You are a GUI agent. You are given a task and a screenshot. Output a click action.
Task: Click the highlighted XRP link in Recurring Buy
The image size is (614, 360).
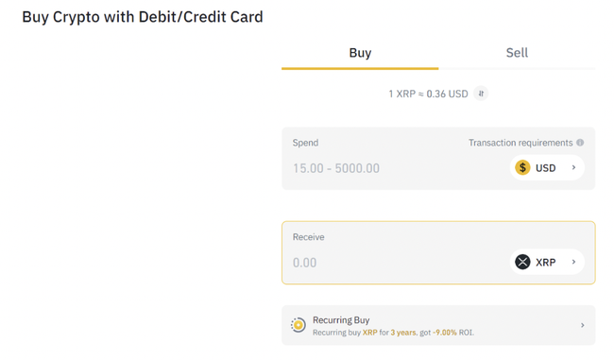click(369, 333)
